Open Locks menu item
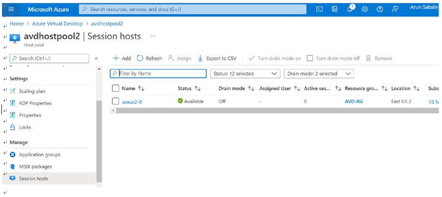The width and height of the screenshot is (442, 197). coord(25,127)
